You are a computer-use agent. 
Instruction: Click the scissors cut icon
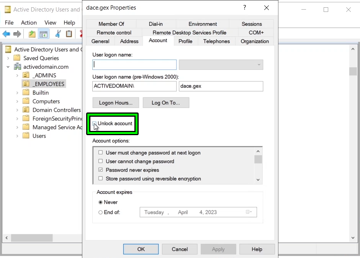tap(57, 34)
